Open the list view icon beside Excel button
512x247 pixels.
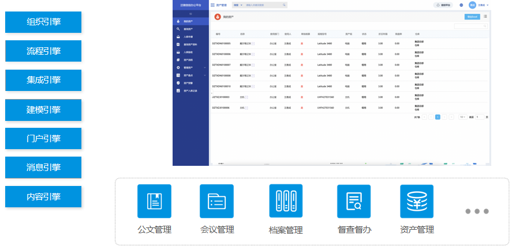[x=485, y=16]
